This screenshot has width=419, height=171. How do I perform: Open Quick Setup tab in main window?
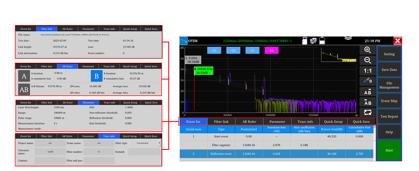tap(333, 122)
